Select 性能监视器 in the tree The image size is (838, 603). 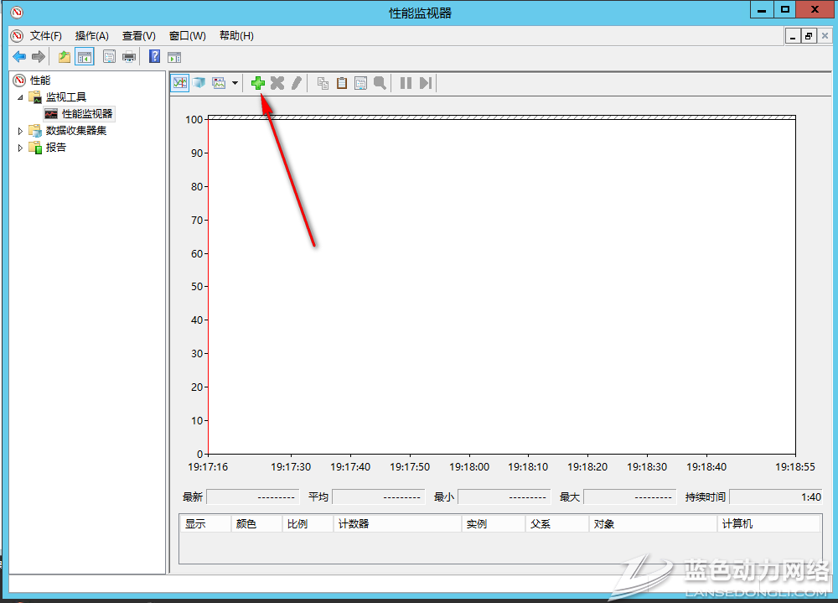pyautogui.click(x=86, y=114)
